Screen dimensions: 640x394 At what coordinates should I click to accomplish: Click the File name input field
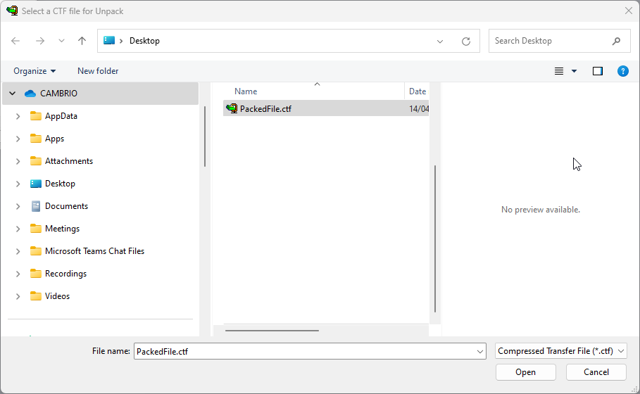(304, 351)
